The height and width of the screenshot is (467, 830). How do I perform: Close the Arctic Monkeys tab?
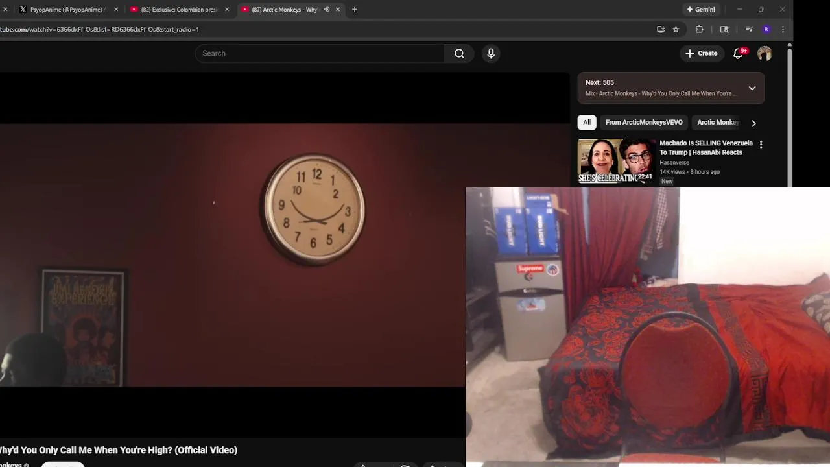338,9
